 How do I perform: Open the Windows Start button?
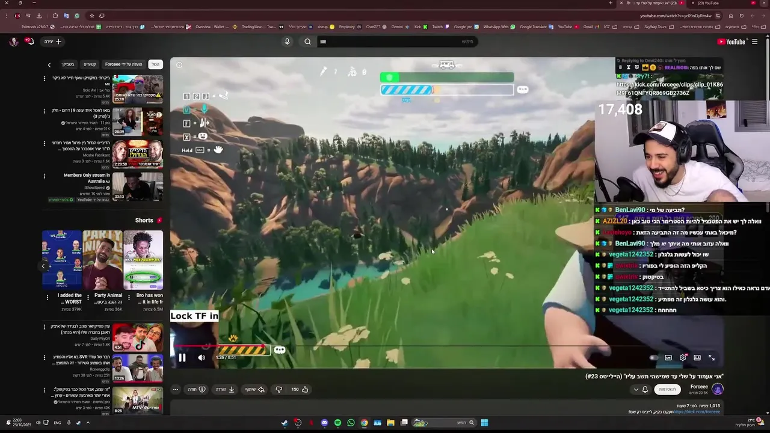[484, 423]
